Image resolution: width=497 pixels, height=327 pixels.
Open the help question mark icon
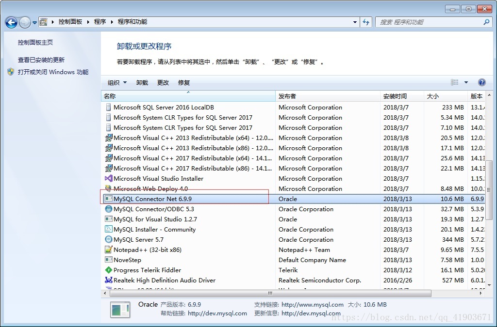[x=482, y=82]
